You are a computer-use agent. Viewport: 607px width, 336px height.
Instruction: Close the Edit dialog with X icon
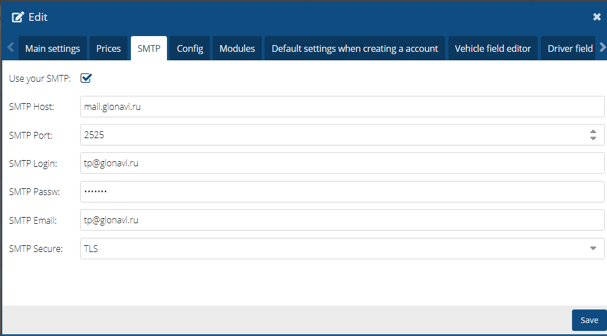click(597, 17)
